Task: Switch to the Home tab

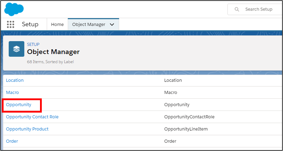Action: tap(57, 24)
